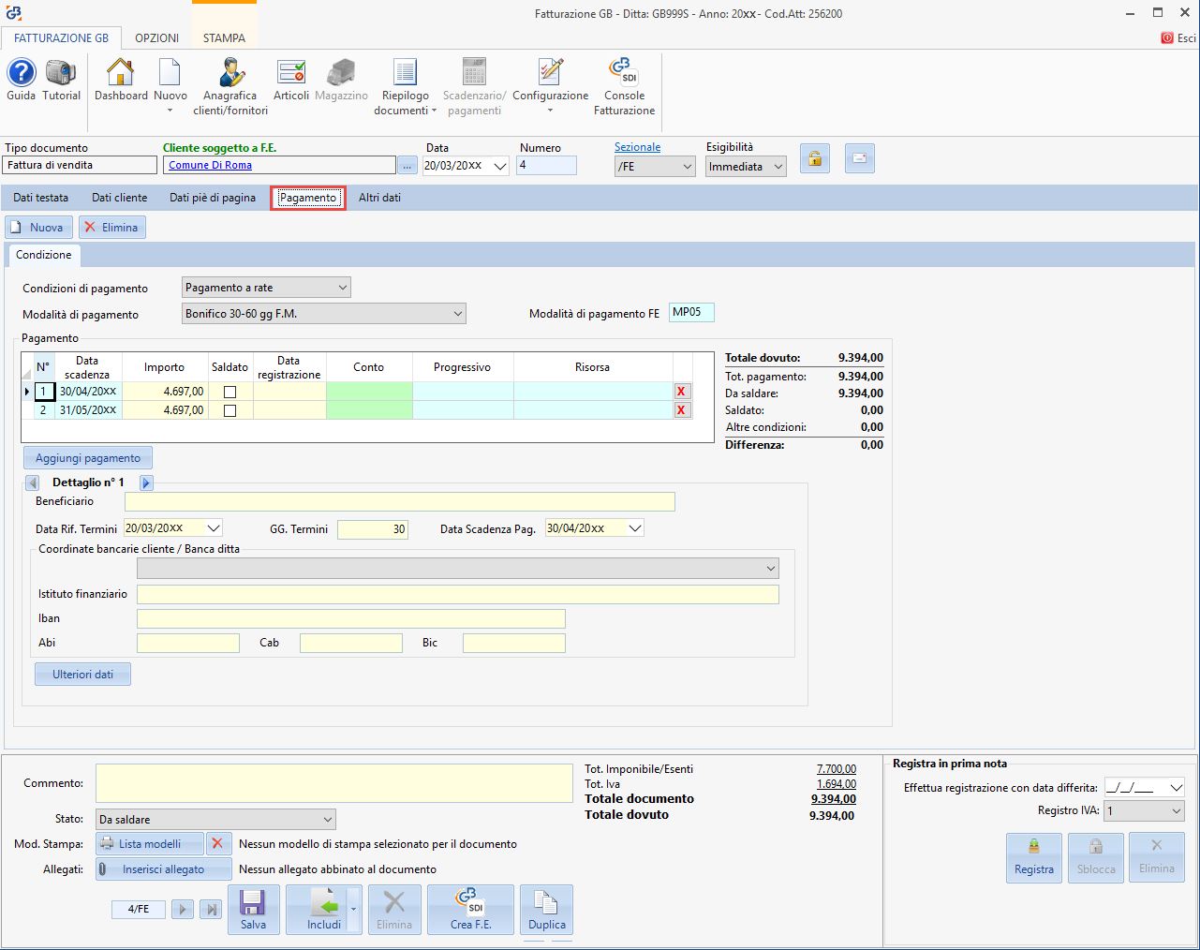Click the Nuova button
The width and height of the screenshot is (1200, 950).
coord(38,228)
